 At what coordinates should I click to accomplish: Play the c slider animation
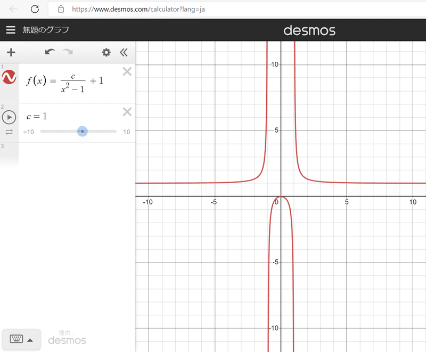pos(9,117)
